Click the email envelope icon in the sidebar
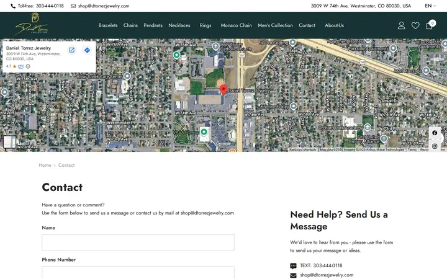447x279 pixels. [x=293, y=275]
